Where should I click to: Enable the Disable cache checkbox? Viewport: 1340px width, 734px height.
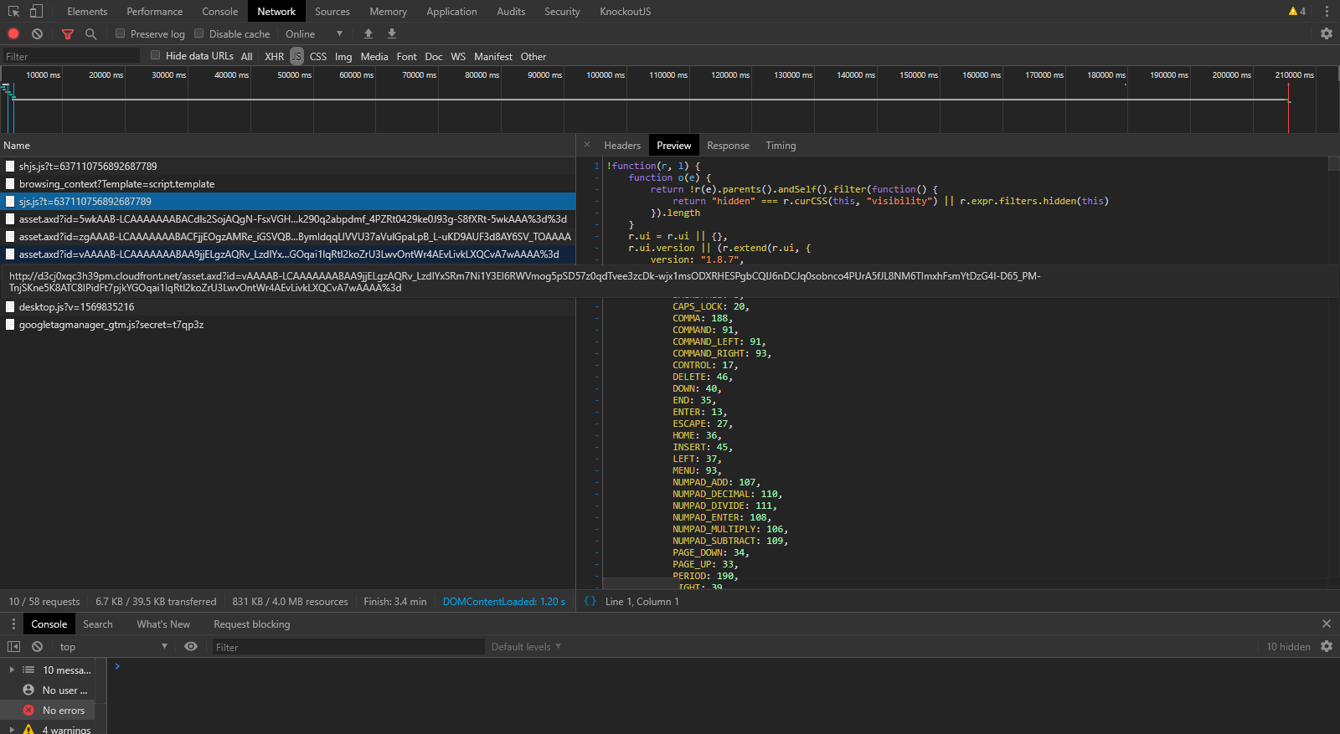pos(198,33)
